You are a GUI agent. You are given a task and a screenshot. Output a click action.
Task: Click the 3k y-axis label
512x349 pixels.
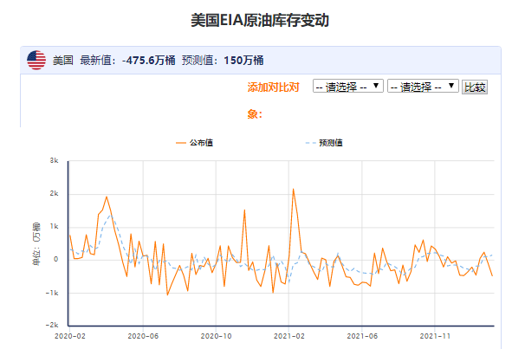(x=55, y=160)
